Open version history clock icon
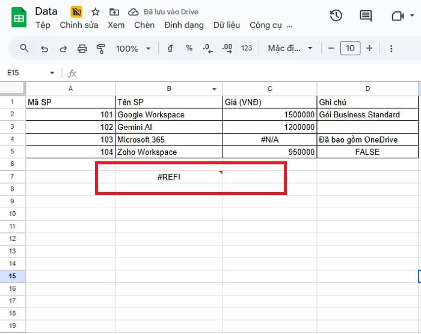This screenshot has height=334, width=421. pos(336,16)
